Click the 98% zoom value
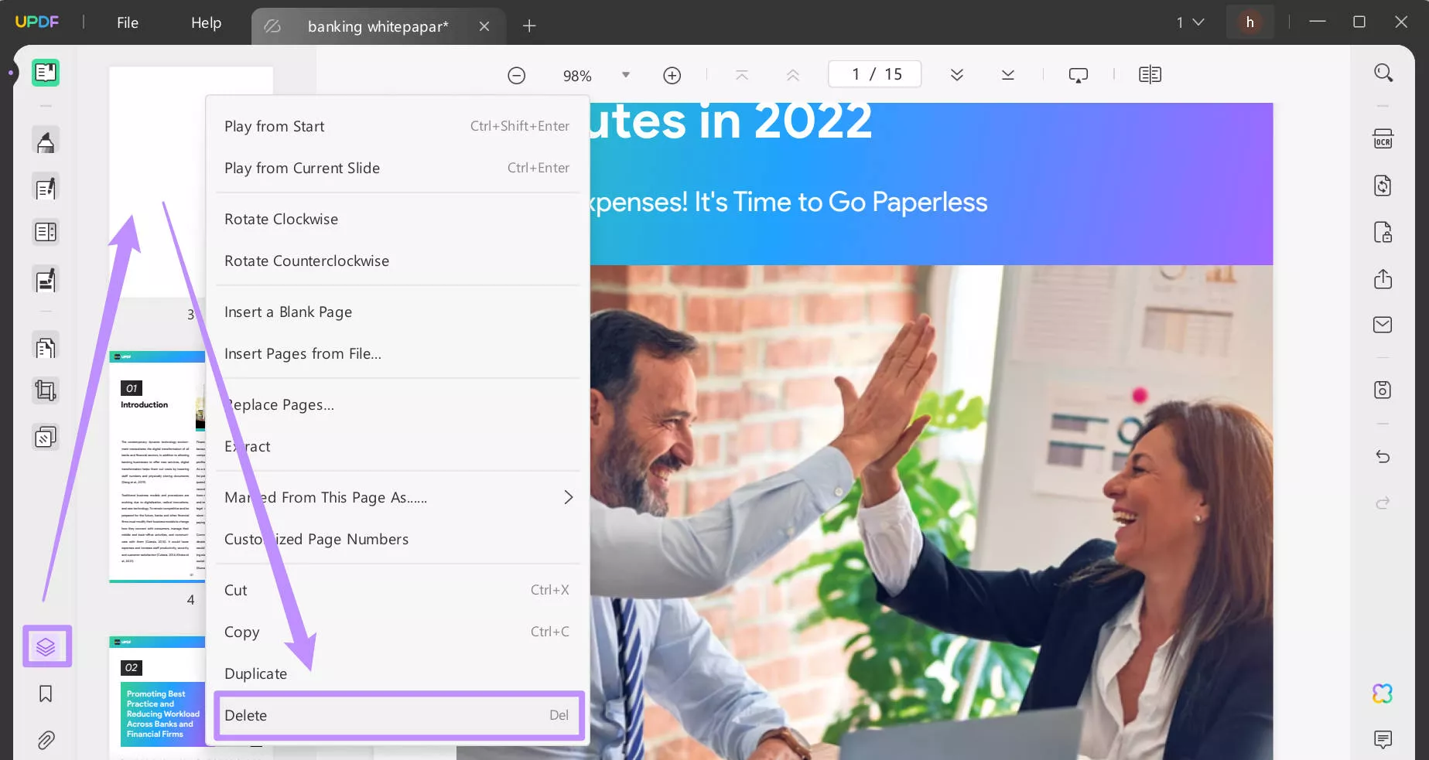Image resolution: width=1429 pixels, height=760 pixels. (577, 76)
